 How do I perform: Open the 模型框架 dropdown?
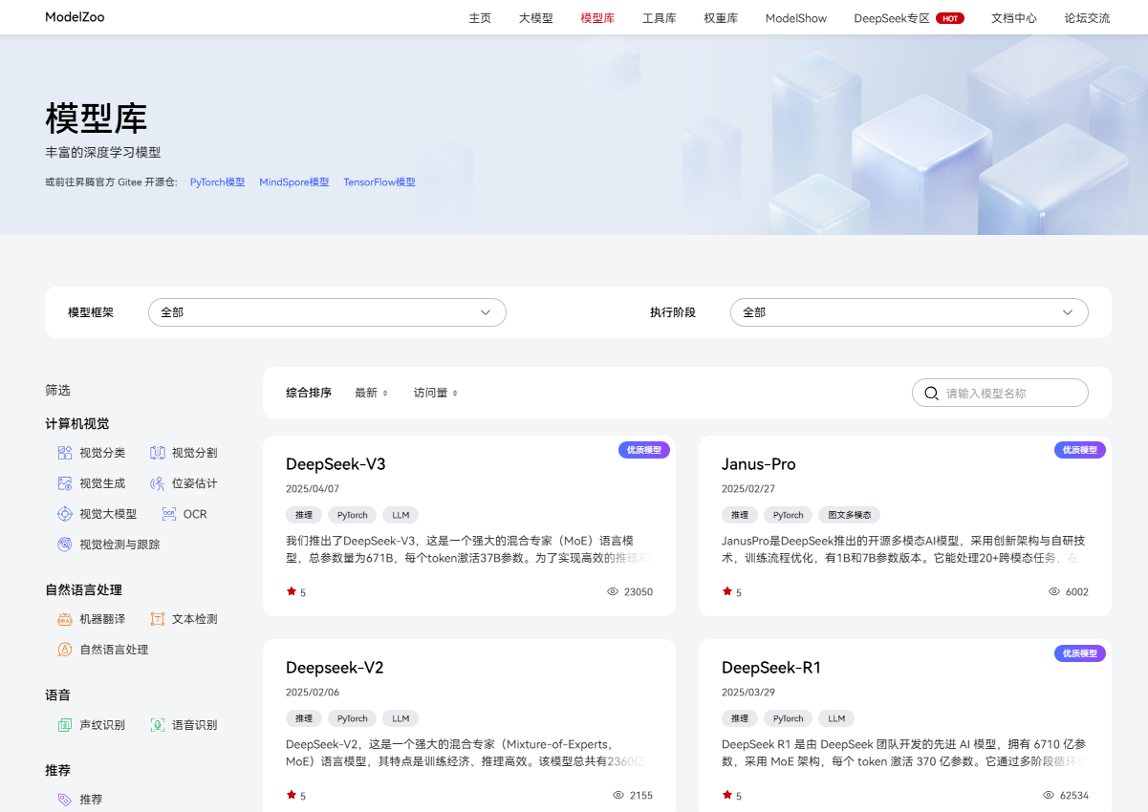[327, 312]
